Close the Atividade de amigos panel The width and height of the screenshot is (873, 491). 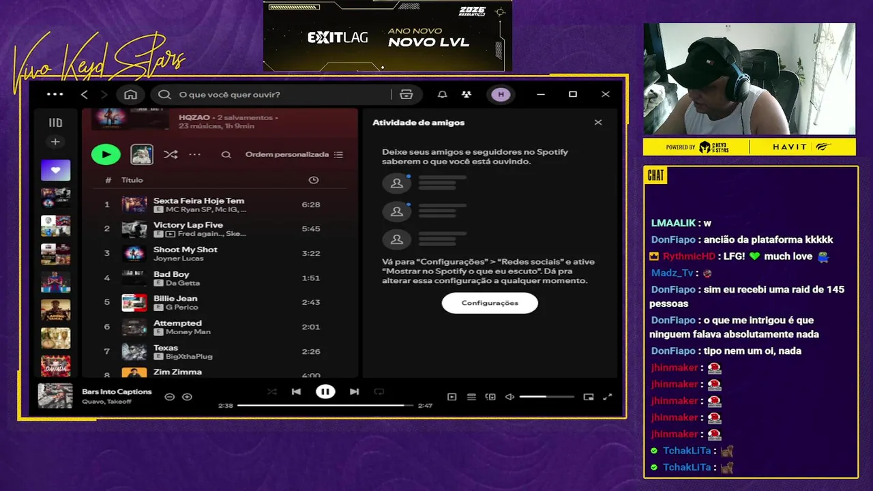click(x=598, y=123)
